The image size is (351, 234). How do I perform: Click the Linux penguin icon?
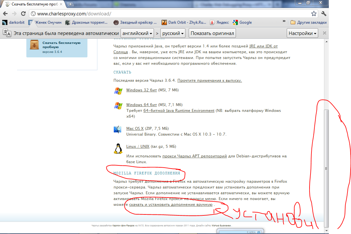pos(118,149)
